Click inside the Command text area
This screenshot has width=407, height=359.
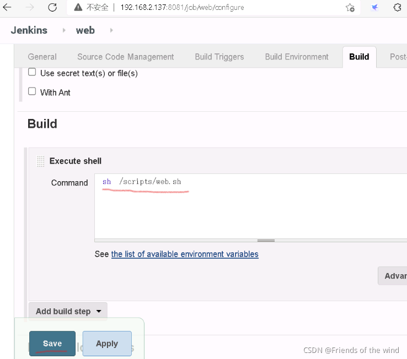click(x=251, y=206)
